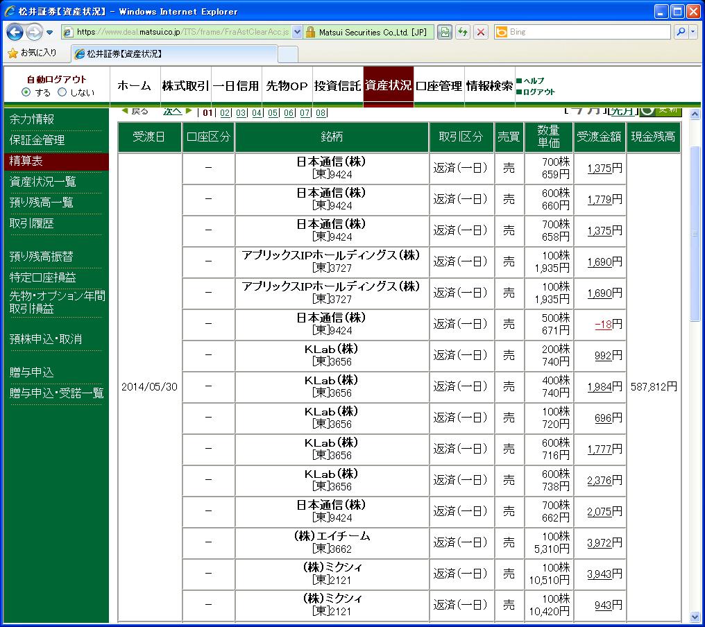
Task: Open 預り残高振替 in the sidebar
Action: point(42,256)
